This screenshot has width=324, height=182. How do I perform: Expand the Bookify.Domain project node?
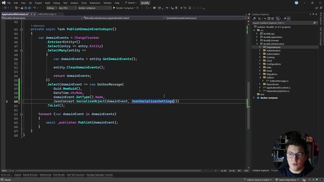[x=257, y=40]
